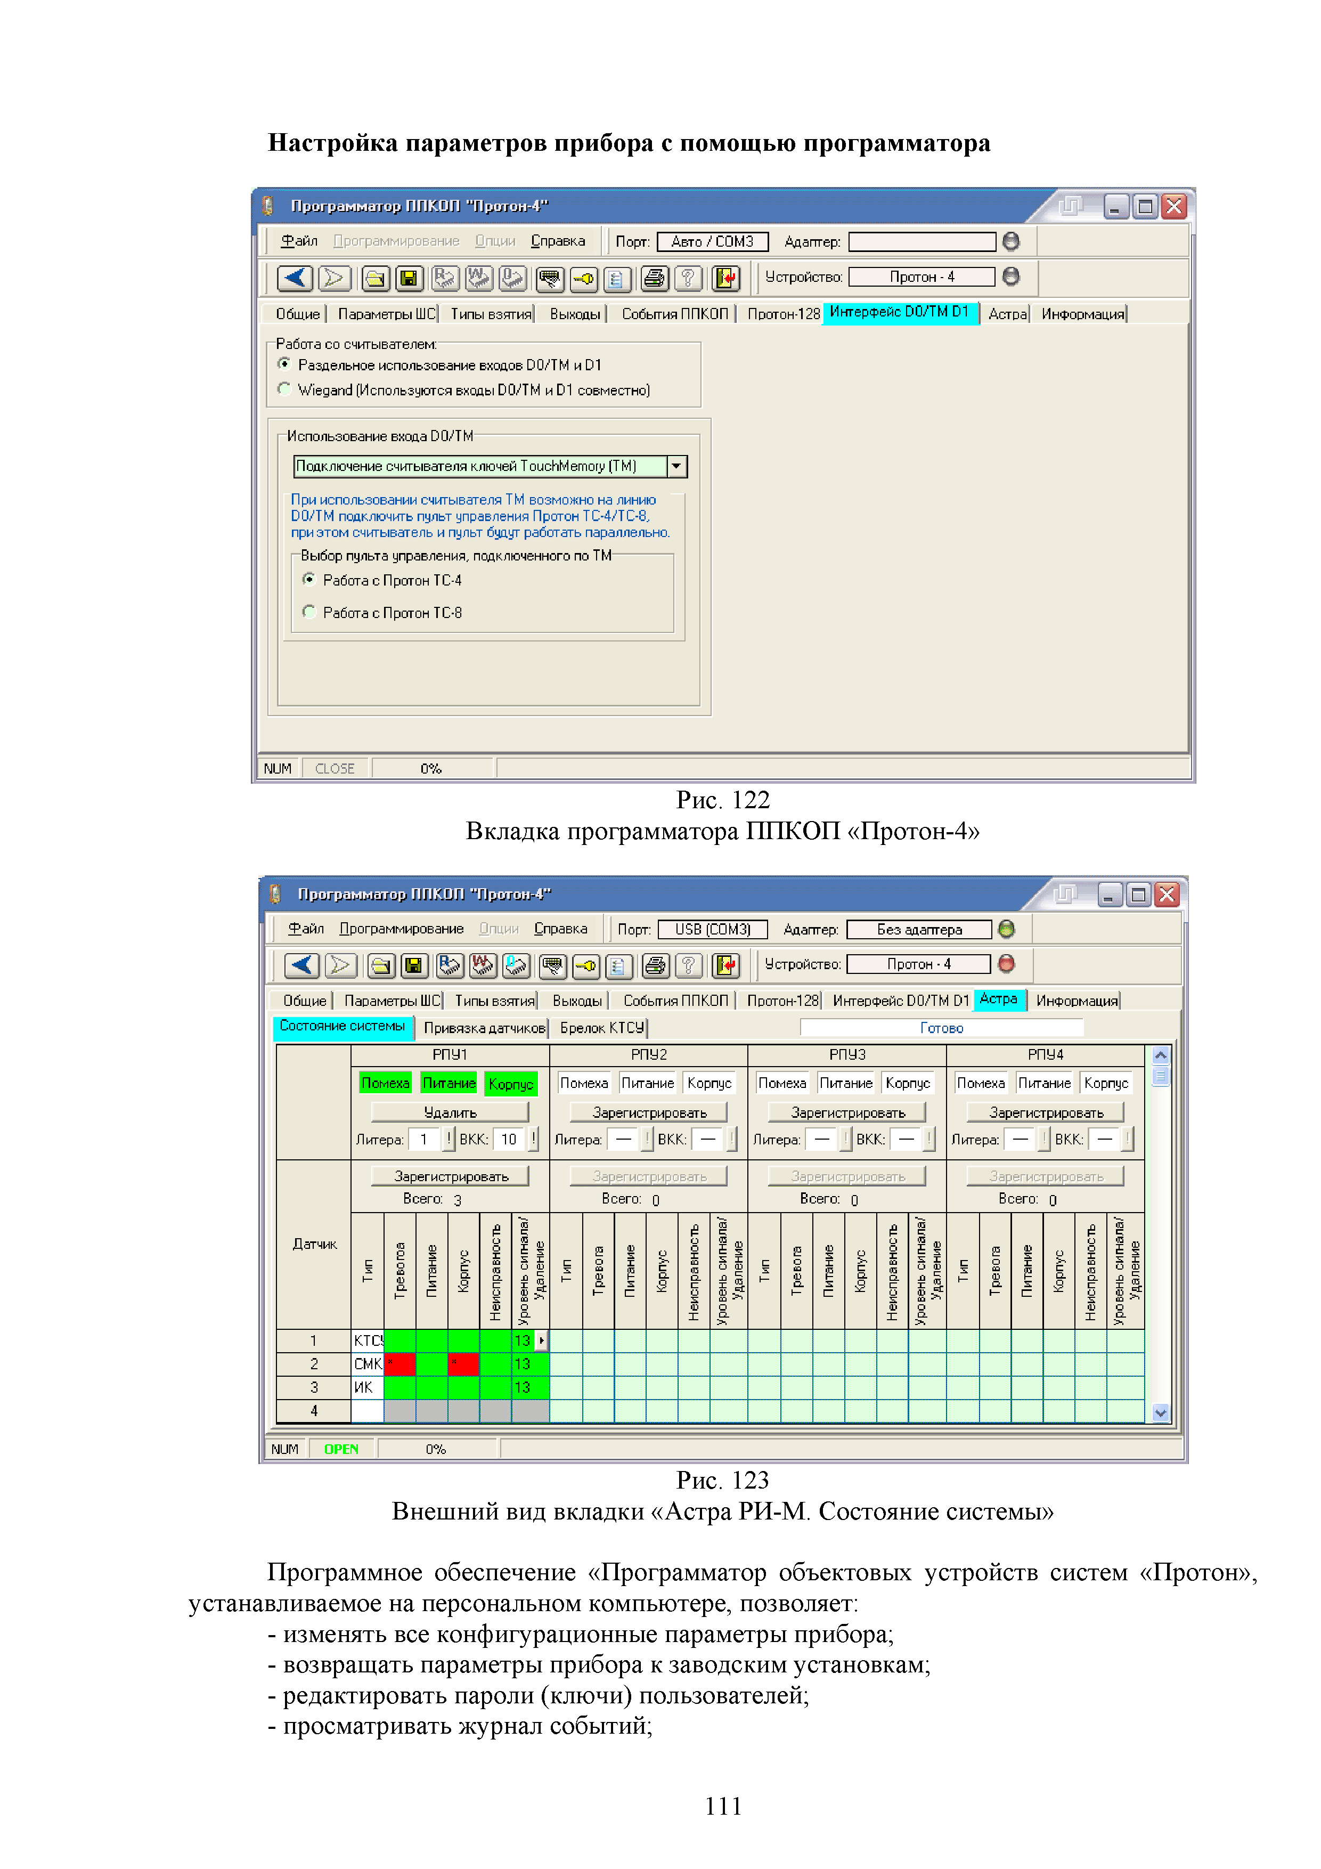
Task: Click floppy save icon in upper window toolbar
Action: (410, 279)
